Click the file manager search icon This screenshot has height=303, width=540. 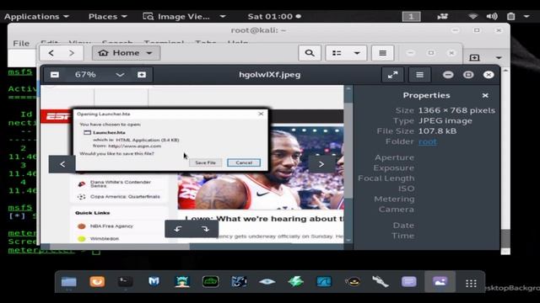tap(310, 53)
